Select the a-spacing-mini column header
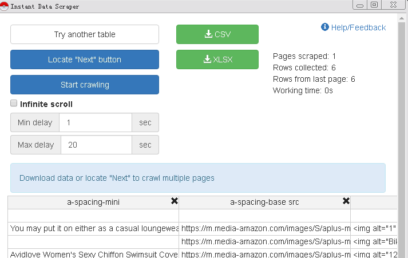Viewport: 408px width, 258px height. click(93, 202)
